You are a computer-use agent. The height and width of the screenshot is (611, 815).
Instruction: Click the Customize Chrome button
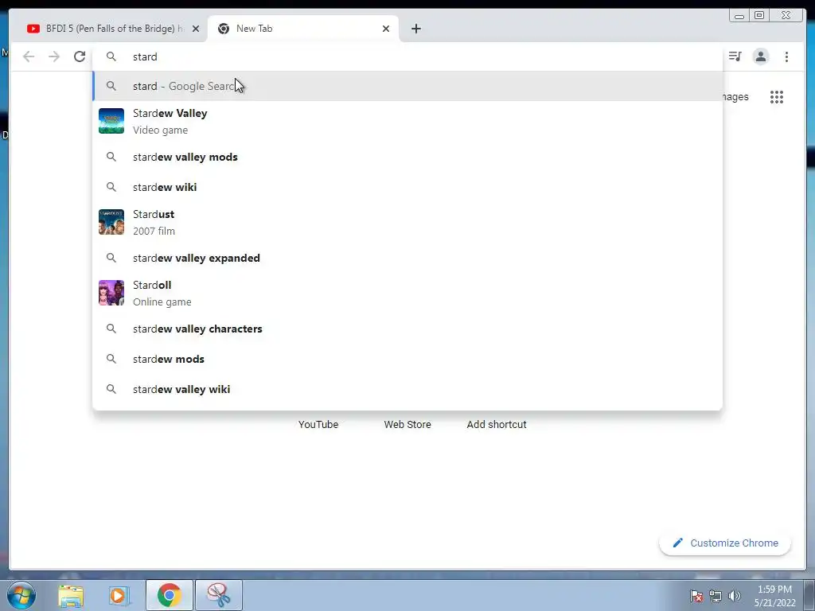[725, 543]
